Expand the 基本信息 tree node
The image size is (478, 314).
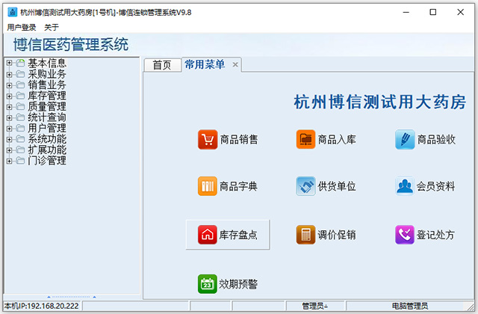(x=10, y=63)
